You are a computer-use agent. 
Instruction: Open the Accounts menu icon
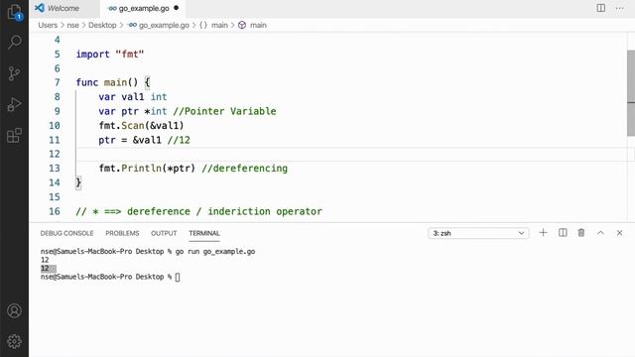(14, 310)
